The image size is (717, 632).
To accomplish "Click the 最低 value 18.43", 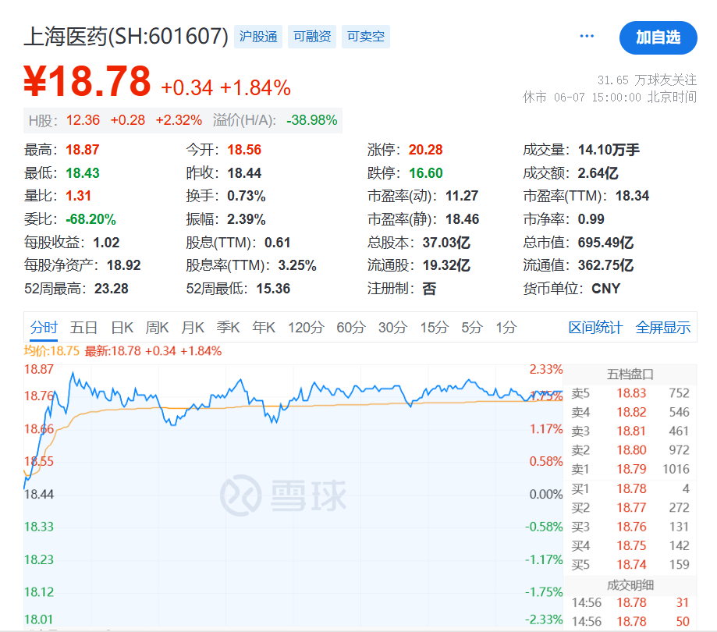I will (82, 173).
